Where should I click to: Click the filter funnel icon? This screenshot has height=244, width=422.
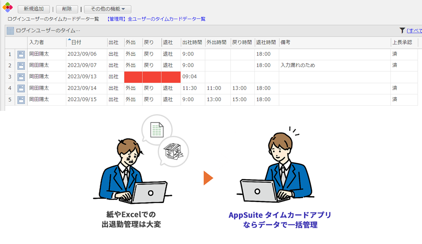(402, 30)
